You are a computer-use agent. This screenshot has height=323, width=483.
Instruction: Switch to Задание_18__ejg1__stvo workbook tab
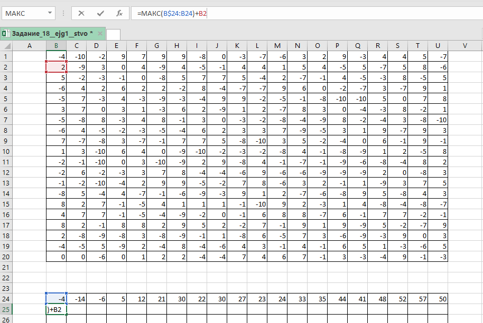(x=49, y=33)
